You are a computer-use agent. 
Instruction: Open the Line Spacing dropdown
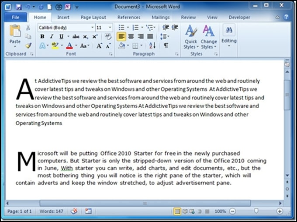pyautogui.click(x=165, y=36)
